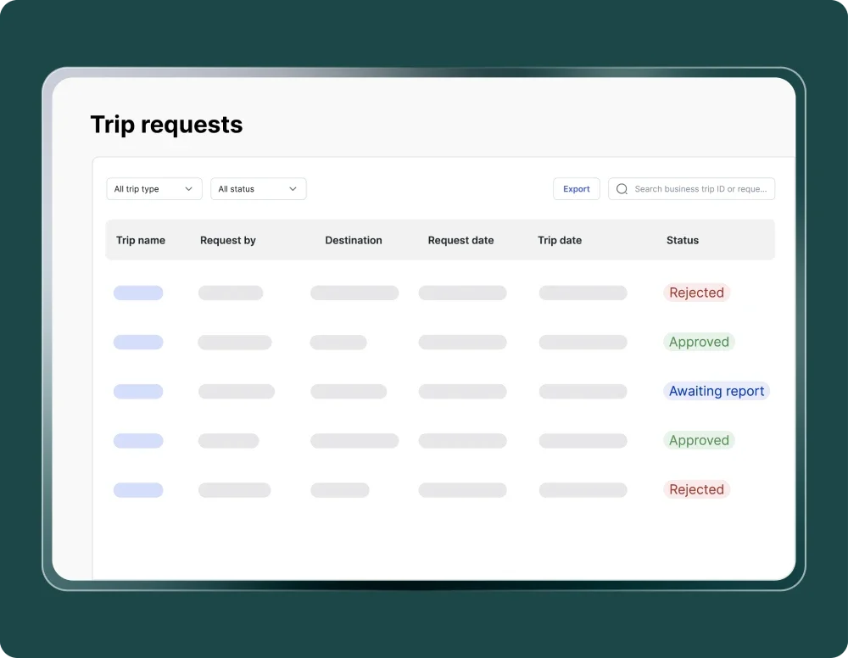Click the Request by column header
This screenshot has height=658, width=848.
pyautogui.click(x=228, y=240)
